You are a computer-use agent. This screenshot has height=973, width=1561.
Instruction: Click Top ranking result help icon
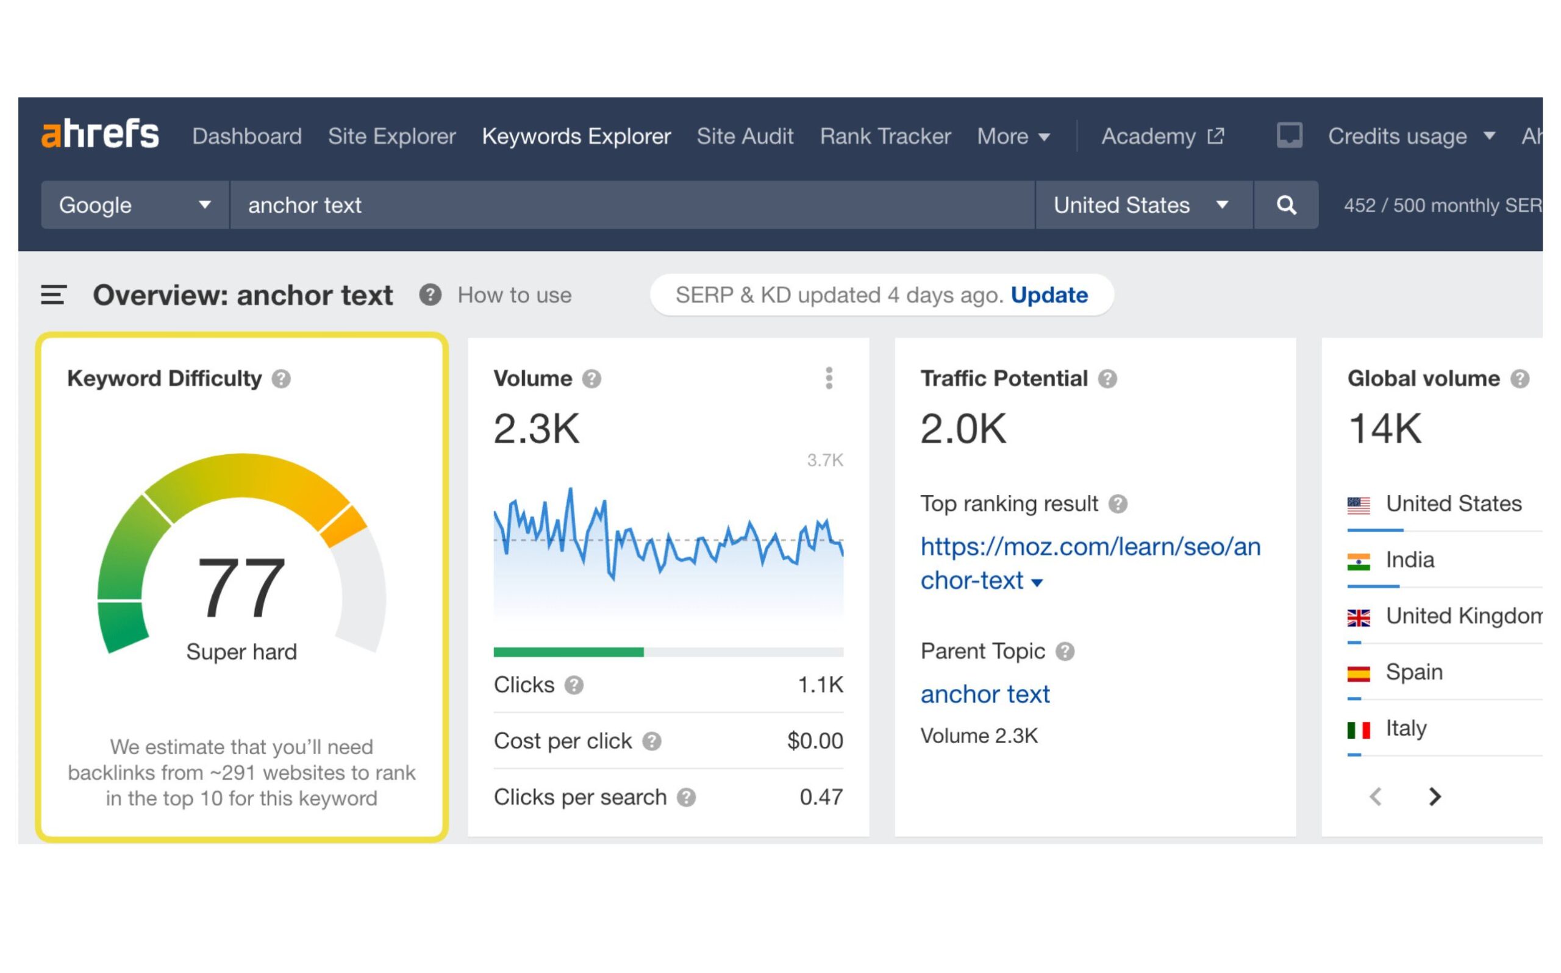point(1118,503)
